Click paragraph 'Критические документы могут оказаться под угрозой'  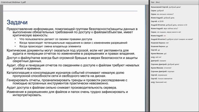71,52
